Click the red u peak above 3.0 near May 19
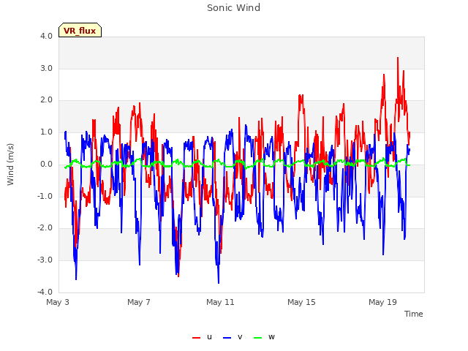The image size is (468, 351). 398,58
